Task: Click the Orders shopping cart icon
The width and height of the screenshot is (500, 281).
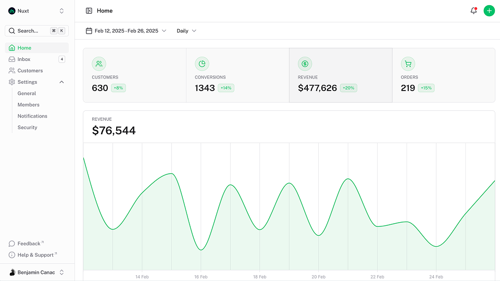Action: point(408,64)
